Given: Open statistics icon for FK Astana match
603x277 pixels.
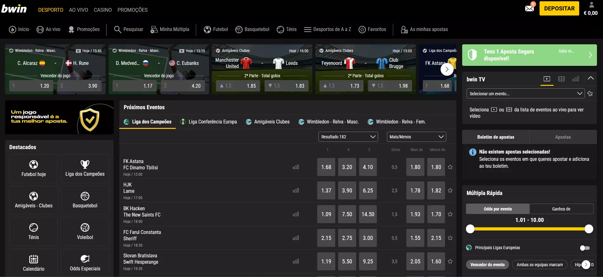Looking at the screenshot, I should point(296,167).
